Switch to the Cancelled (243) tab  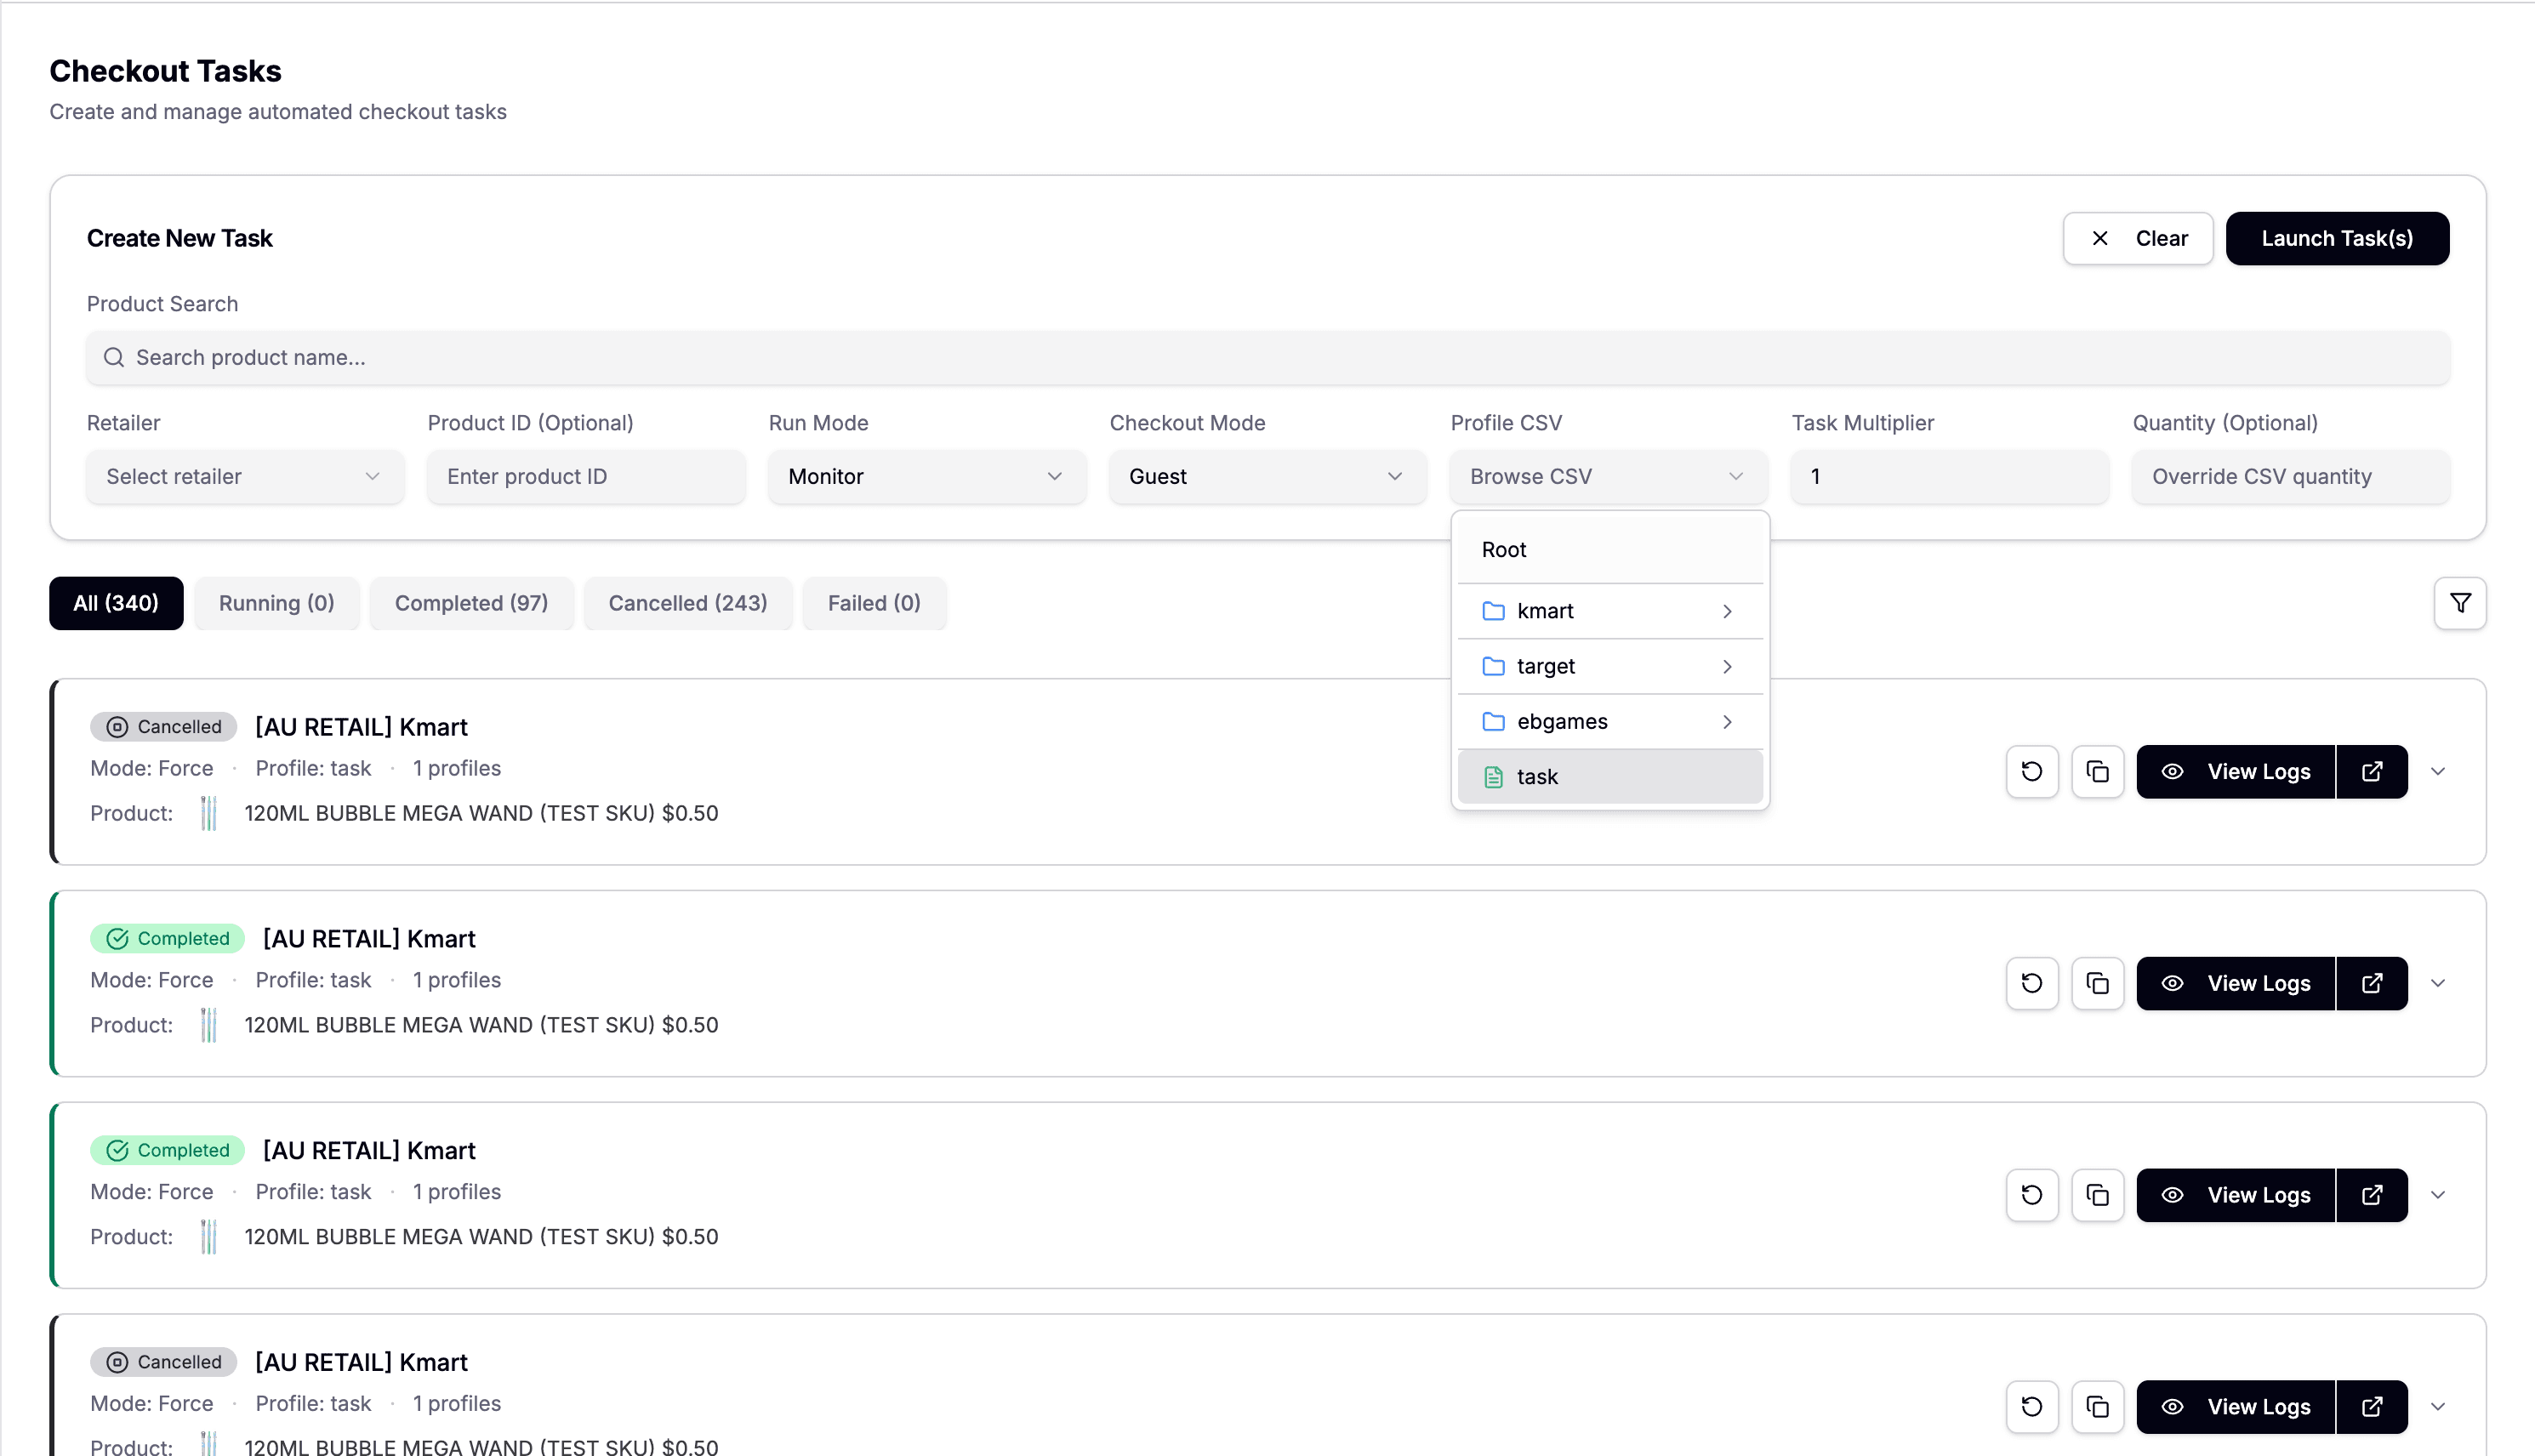(687, 603)
